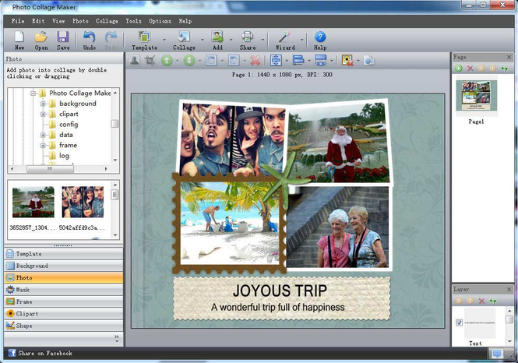Add a new page with green plus icon
This screenshot has width=518, height=363.
[459, 69]
